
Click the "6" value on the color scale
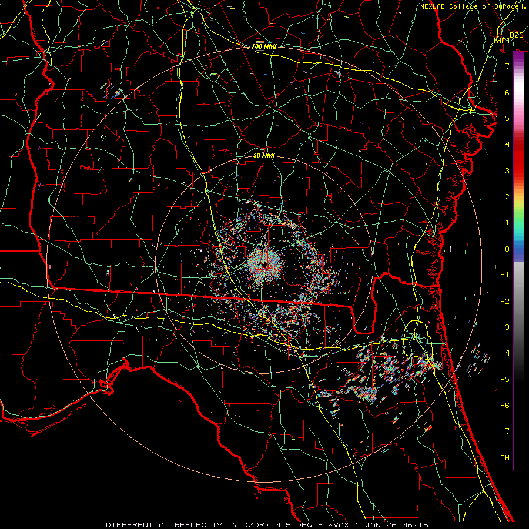point(507,92)
